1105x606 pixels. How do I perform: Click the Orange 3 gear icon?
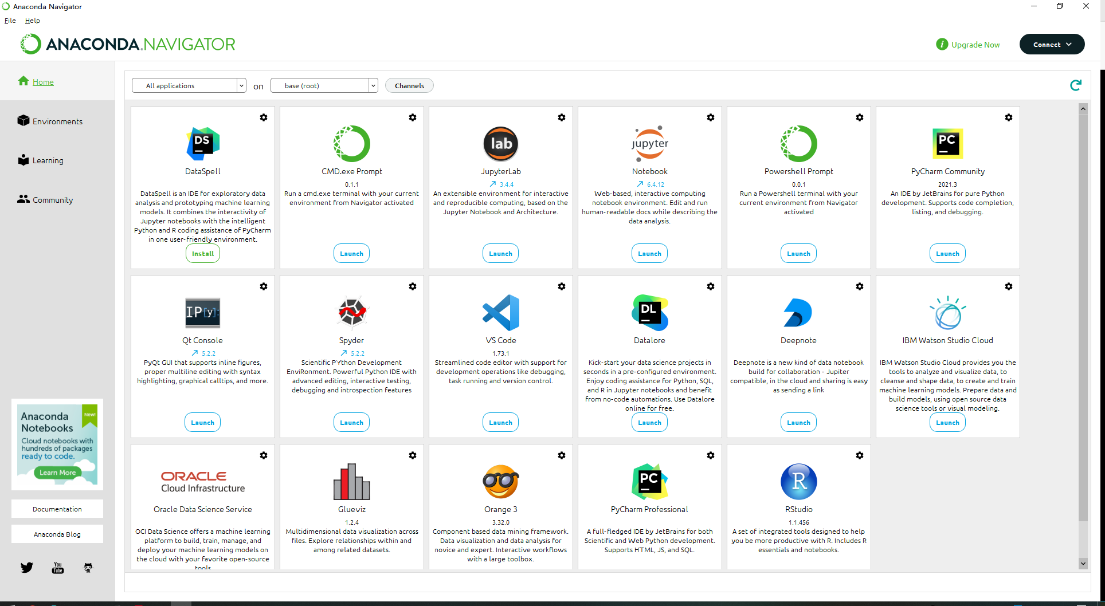pyautogui.click(x=562, y=455)
